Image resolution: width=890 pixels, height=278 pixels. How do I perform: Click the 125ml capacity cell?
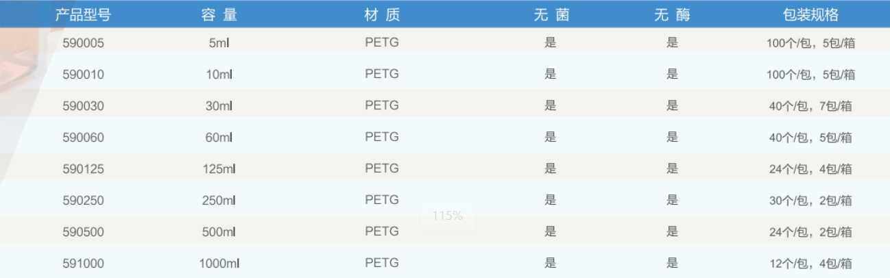coord(219,168)
